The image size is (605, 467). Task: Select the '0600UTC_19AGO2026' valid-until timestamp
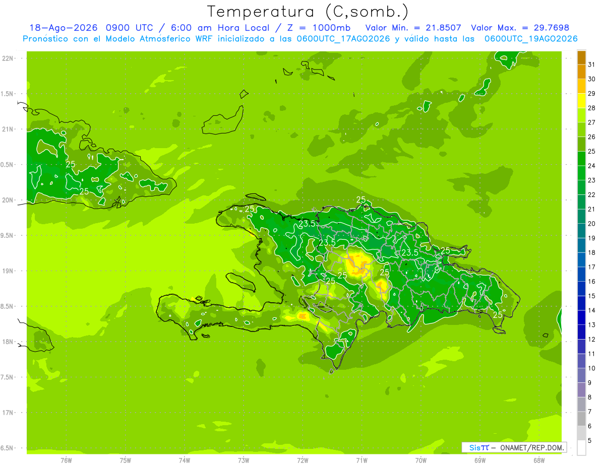(x=531, y=39)
